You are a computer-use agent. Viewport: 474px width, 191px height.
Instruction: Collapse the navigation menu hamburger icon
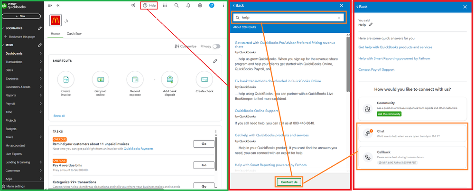click(x=50, y=5)
